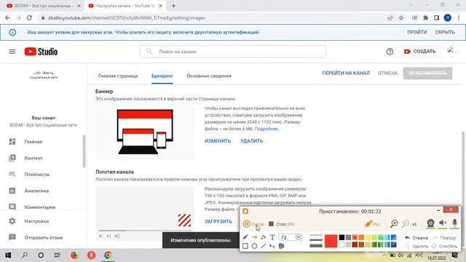466x262 pixels.
Task: Click the browser address bar URL
Action: coord(127,17)
